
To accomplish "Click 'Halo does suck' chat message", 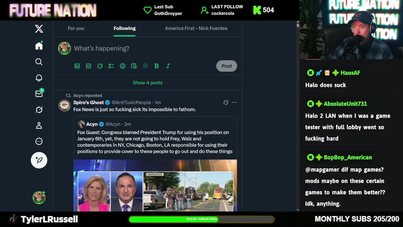I will [x=326, y=85].
